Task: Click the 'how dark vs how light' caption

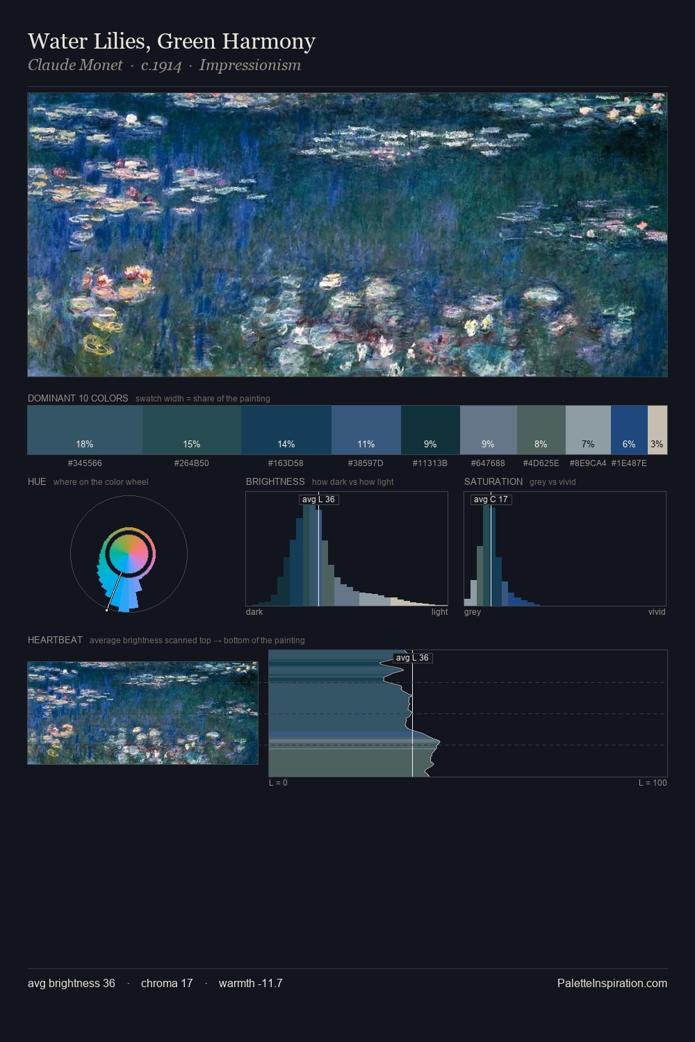Action: pos(353,482)
